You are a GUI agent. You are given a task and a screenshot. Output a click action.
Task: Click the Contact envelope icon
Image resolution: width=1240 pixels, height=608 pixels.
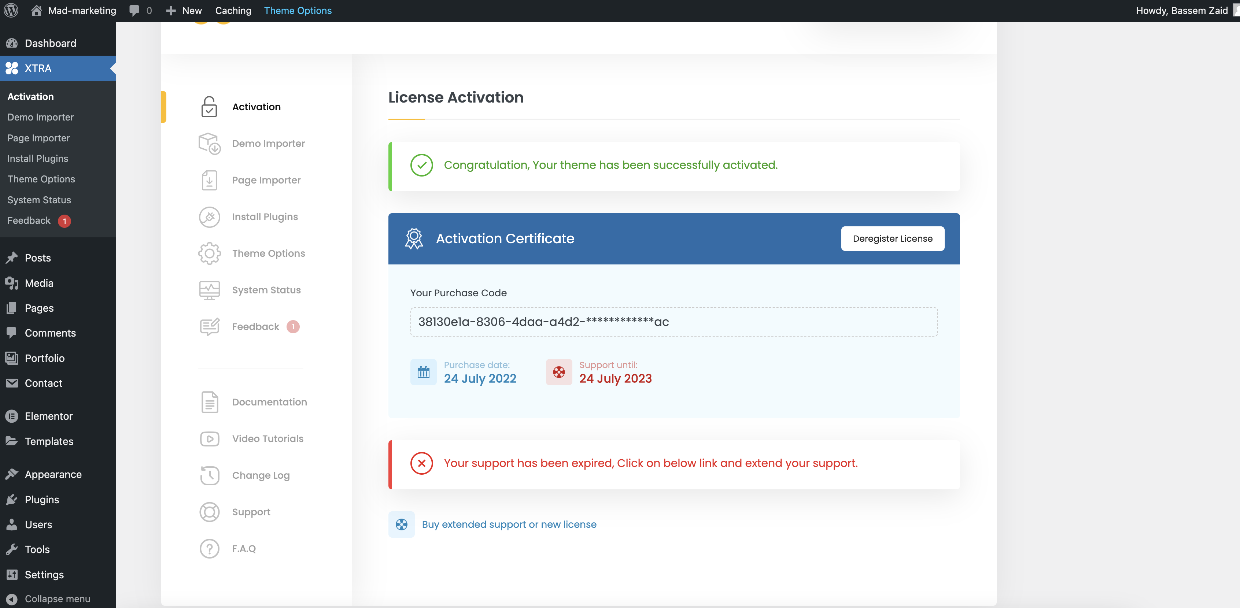coord(12,383)
